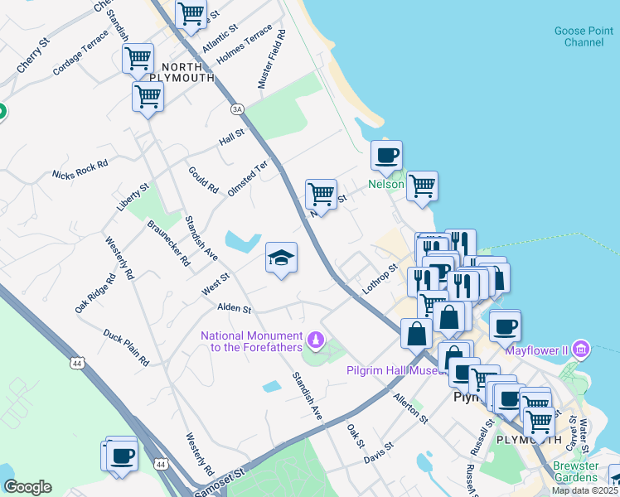Click the Allerton St label
Viewport: 620px width, 497px height.
click(410, 408)
